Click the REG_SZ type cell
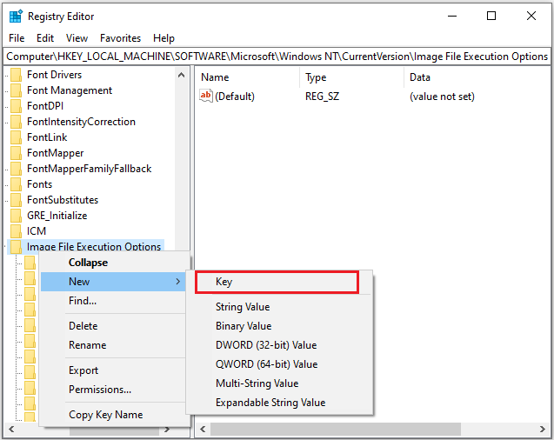The height and width of the screenshot is (440, 554). tap(322, 97)
